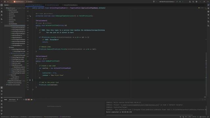The height and width of the screenshot is (118, 210).
Task: Run the BatchProcess3.Desktop configuration
Action: point(177,2)
